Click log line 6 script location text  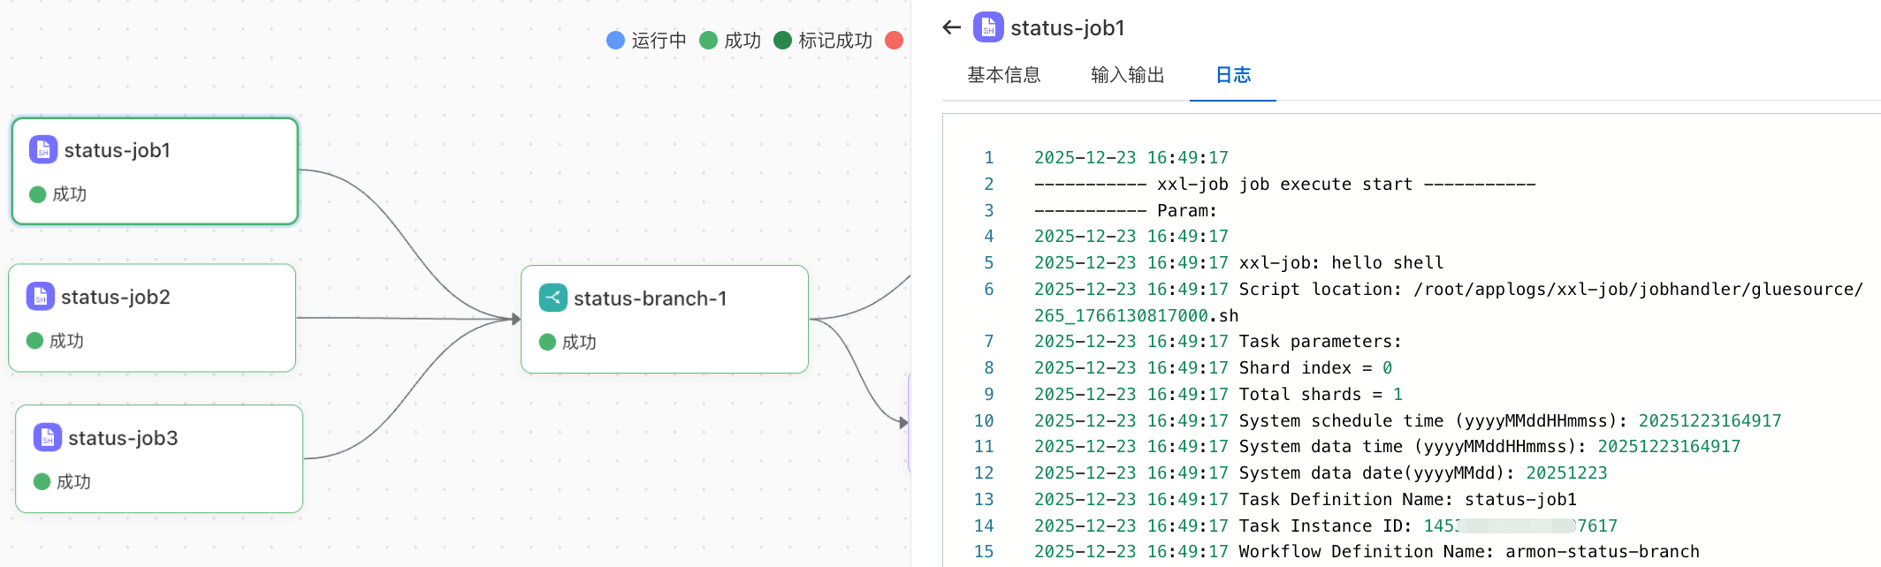pyautogui.click(x=1448, y=302)
